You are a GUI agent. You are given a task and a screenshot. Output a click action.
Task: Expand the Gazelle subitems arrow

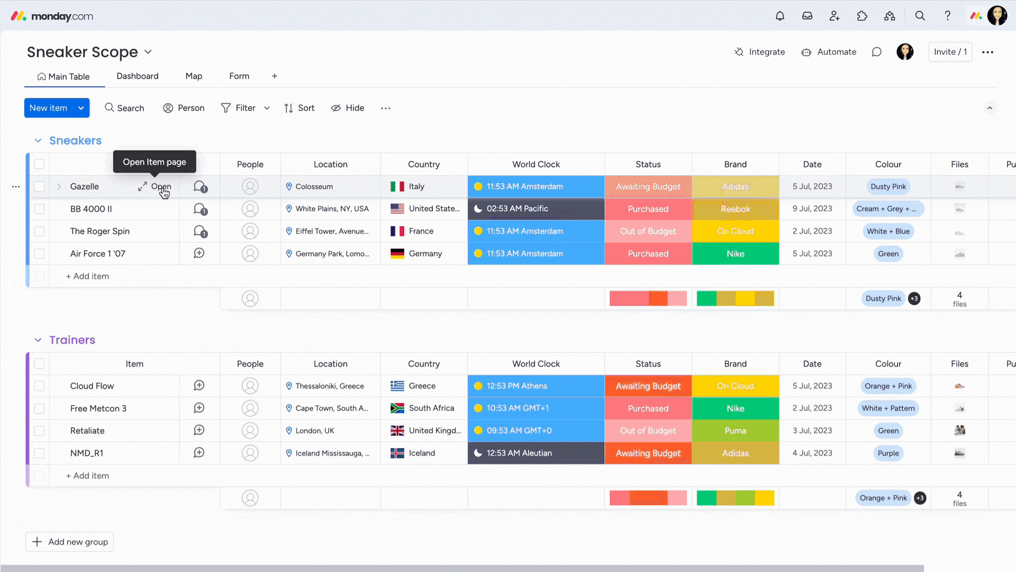[59, 186]
